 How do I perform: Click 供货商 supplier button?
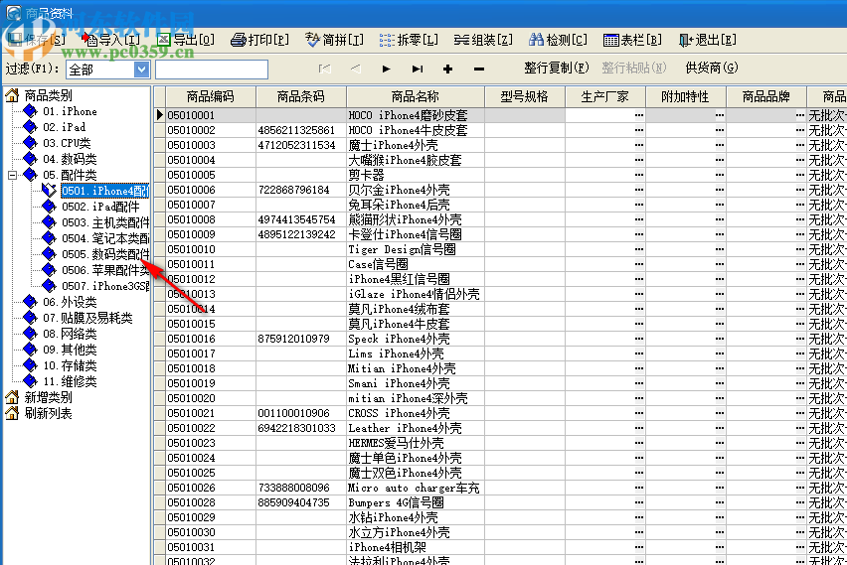(x=711, y=68)
